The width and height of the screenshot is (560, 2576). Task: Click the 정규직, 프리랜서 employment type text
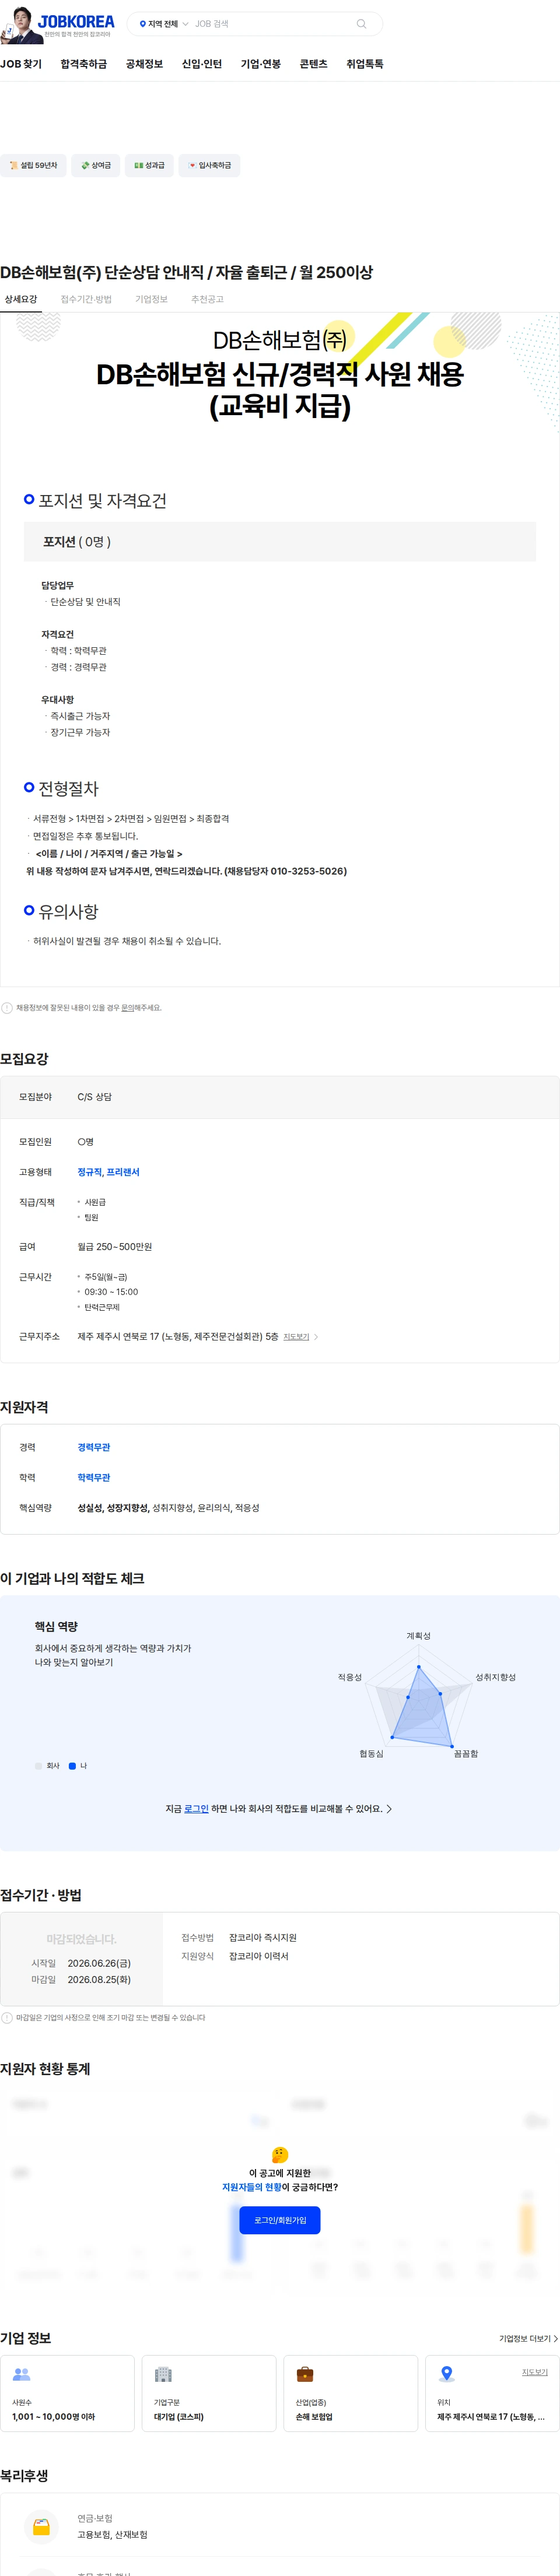(109, 1172)
